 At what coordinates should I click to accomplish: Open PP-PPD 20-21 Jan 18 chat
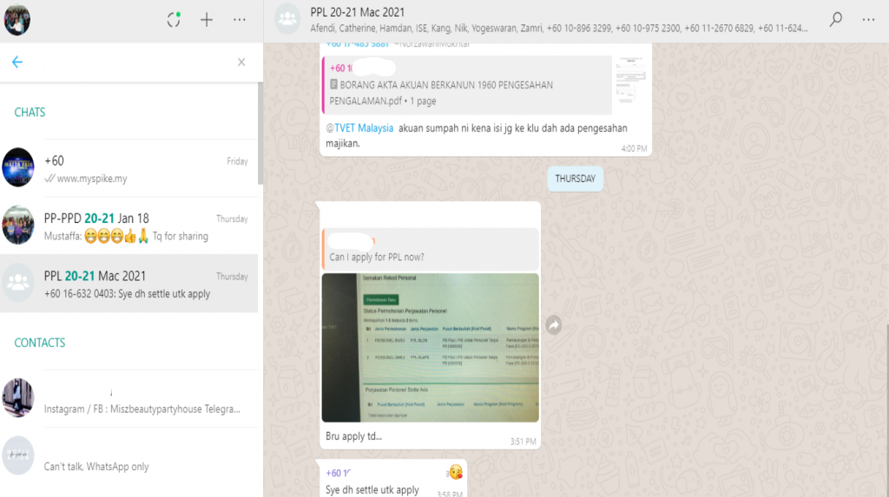pos(129,226)
